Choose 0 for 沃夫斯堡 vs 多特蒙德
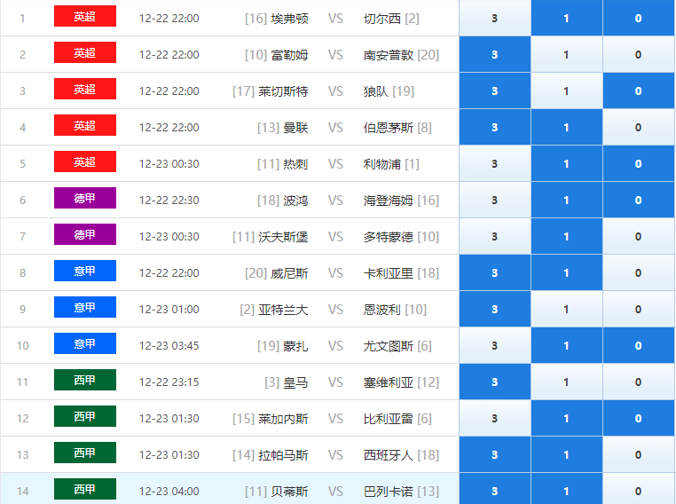 pyautogui.click(x=639, y=236)
